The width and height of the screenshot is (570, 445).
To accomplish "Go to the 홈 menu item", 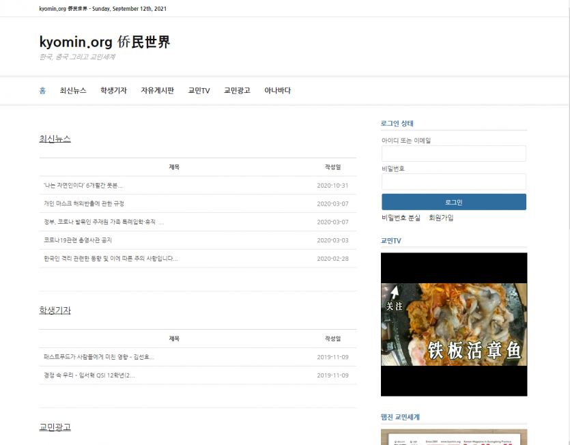I will [x=42, y=90].
